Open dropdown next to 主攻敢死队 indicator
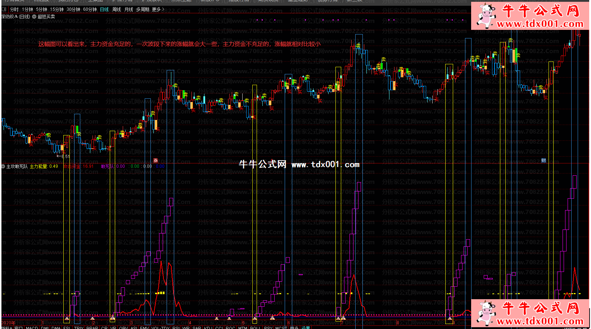Viewport: 591px width, 329px height. 3,166
